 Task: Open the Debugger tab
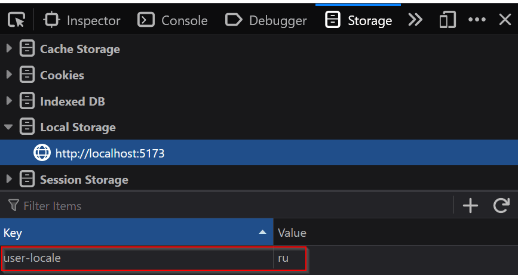(266, 20)
